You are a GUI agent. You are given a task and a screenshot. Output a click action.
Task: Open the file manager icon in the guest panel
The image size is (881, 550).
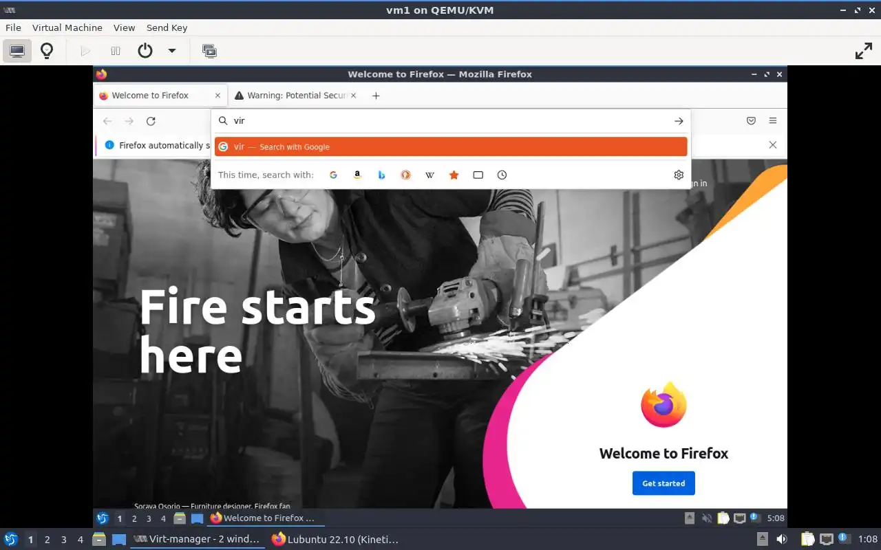(x=180, y=518)
